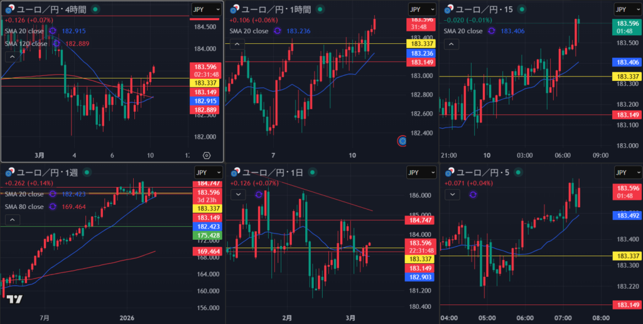Click the TradingView logo in weekly chart
The image size is (643, 324).
pos(15,299)
